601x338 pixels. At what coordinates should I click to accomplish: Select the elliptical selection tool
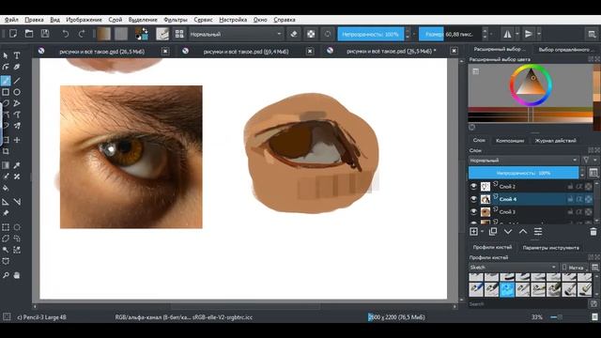[x=17, y=227]
